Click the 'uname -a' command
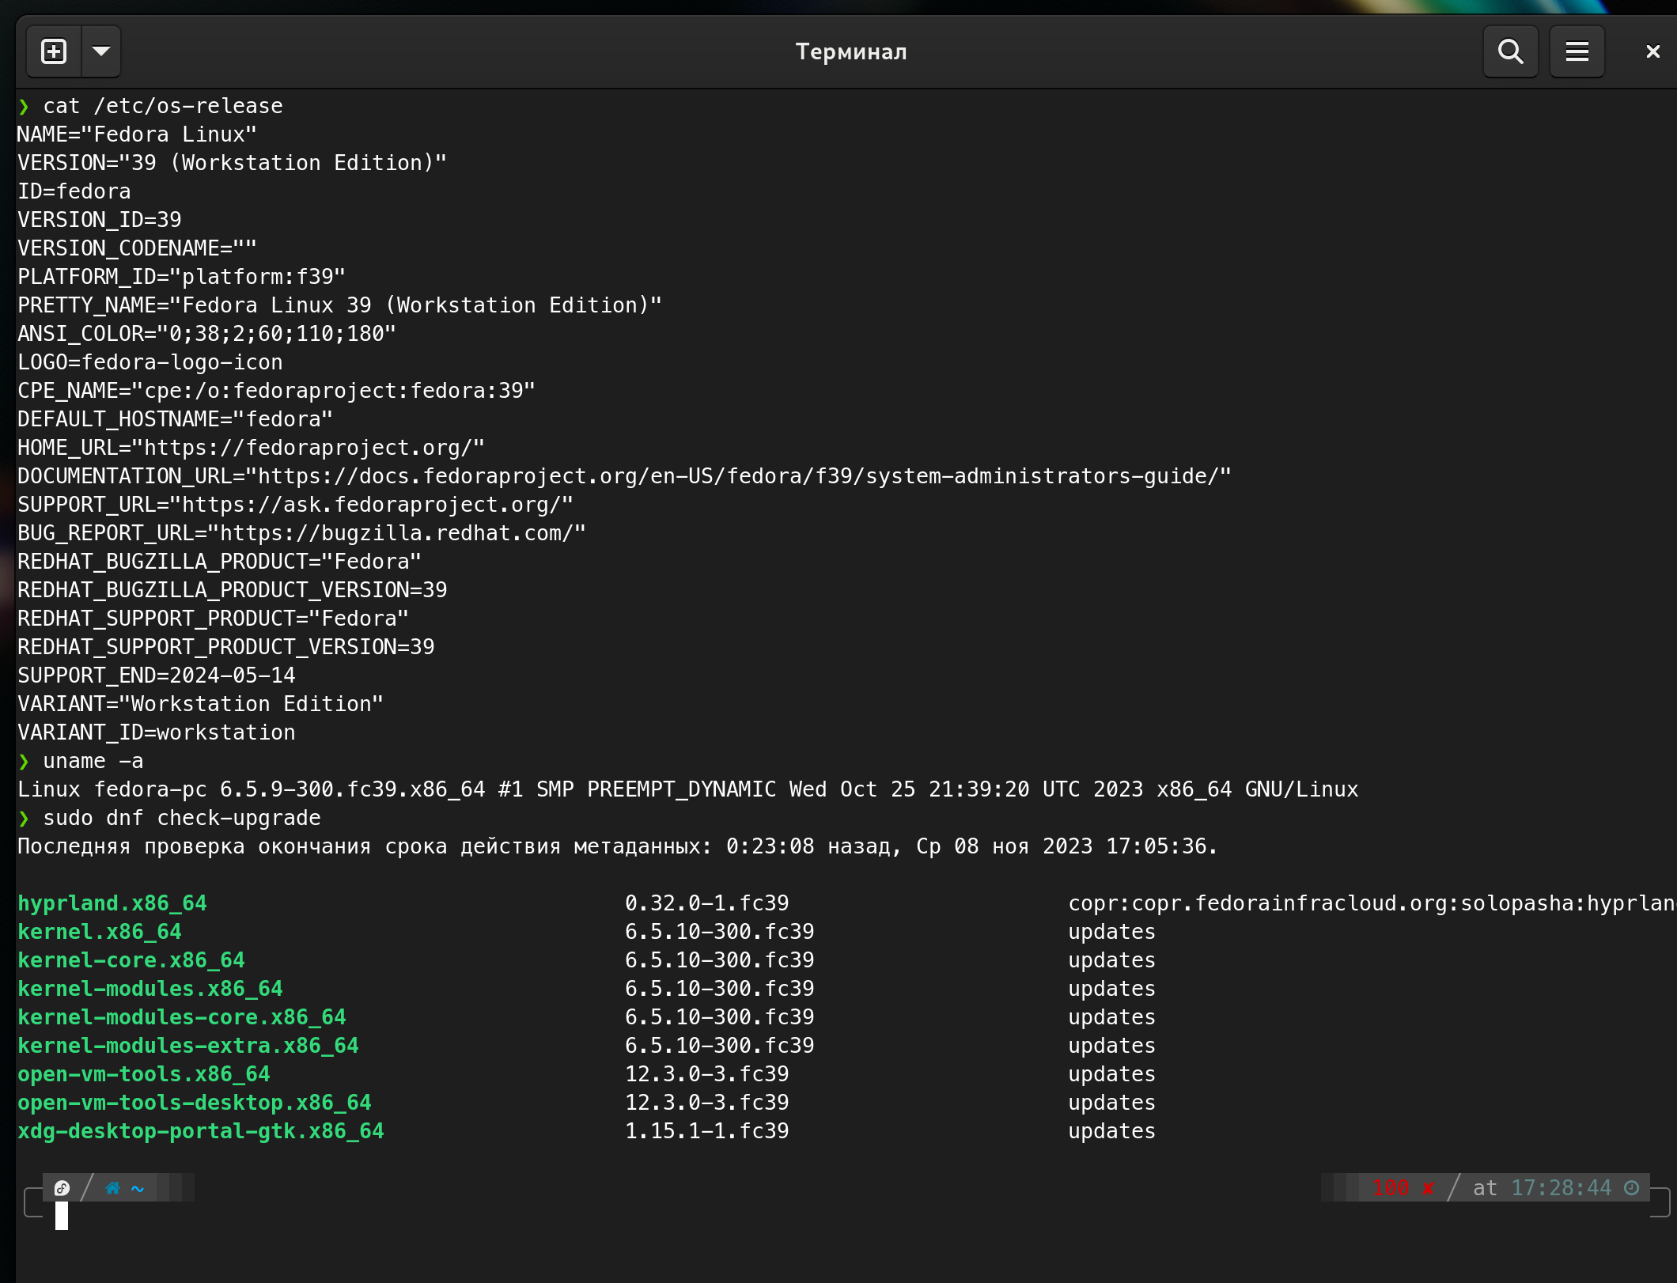 (93, 761)
